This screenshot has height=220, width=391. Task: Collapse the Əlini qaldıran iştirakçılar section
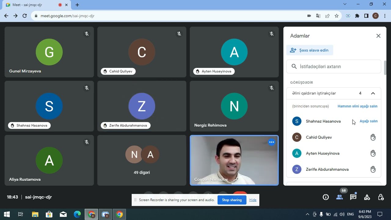tap(373, 93)
